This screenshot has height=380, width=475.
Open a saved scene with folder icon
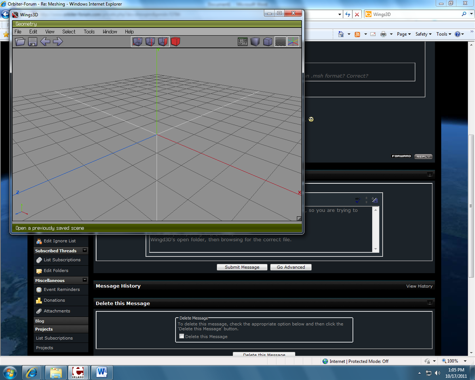(20, 42)
